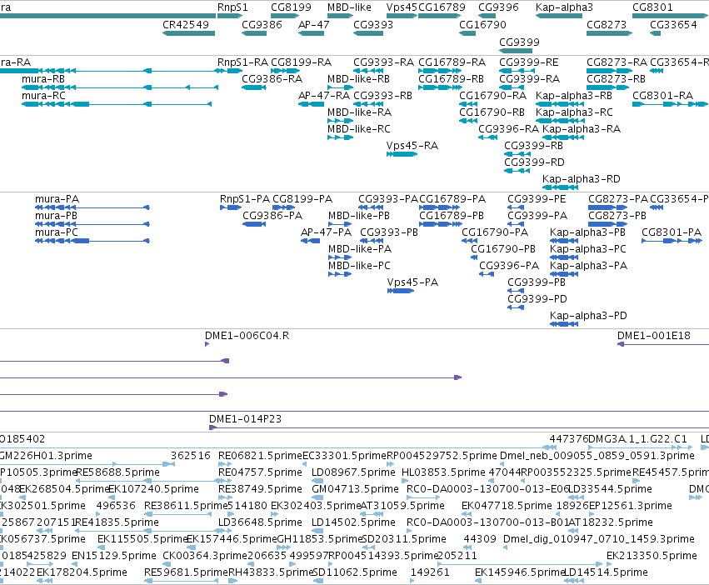Click the AP-47-PA protein label

(x=326, y=232)
